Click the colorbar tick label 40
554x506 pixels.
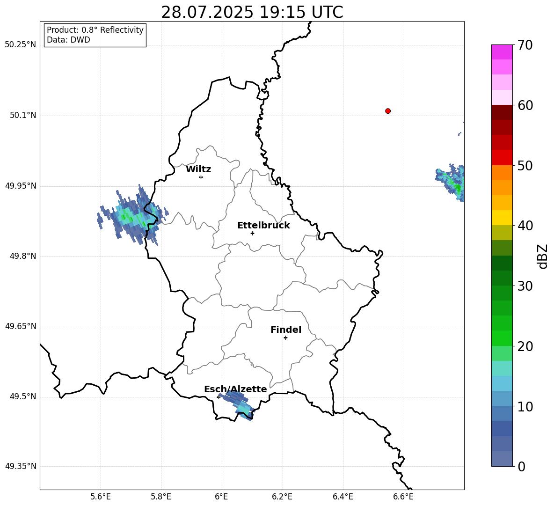pos(525,226)
